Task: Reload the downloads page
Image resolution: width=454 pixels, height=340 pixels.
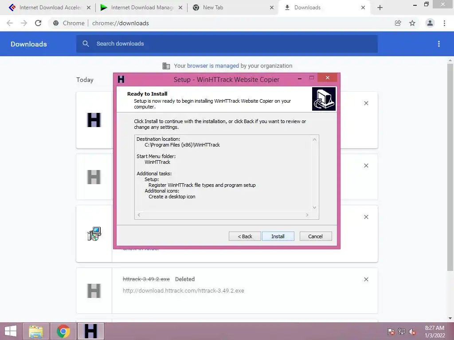Action: pos(38,23)
